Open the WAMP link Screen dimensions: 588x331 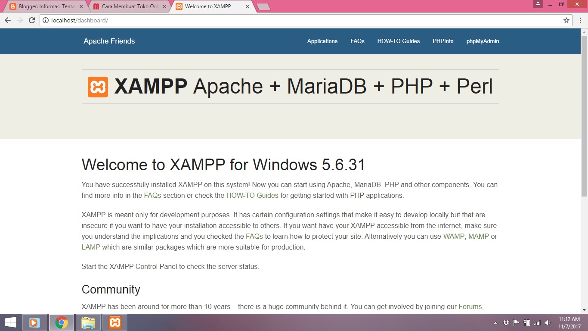tap(454, 236)
